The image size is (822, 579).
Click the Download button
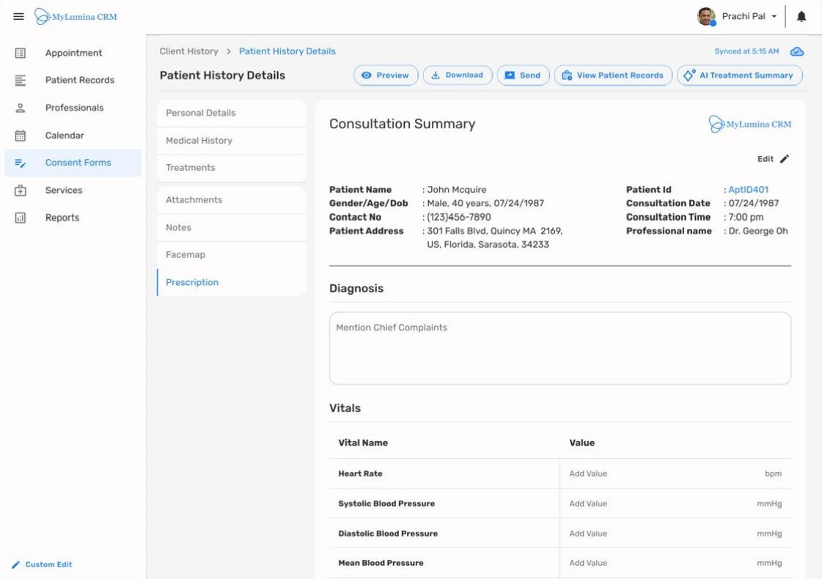point(458,75)
